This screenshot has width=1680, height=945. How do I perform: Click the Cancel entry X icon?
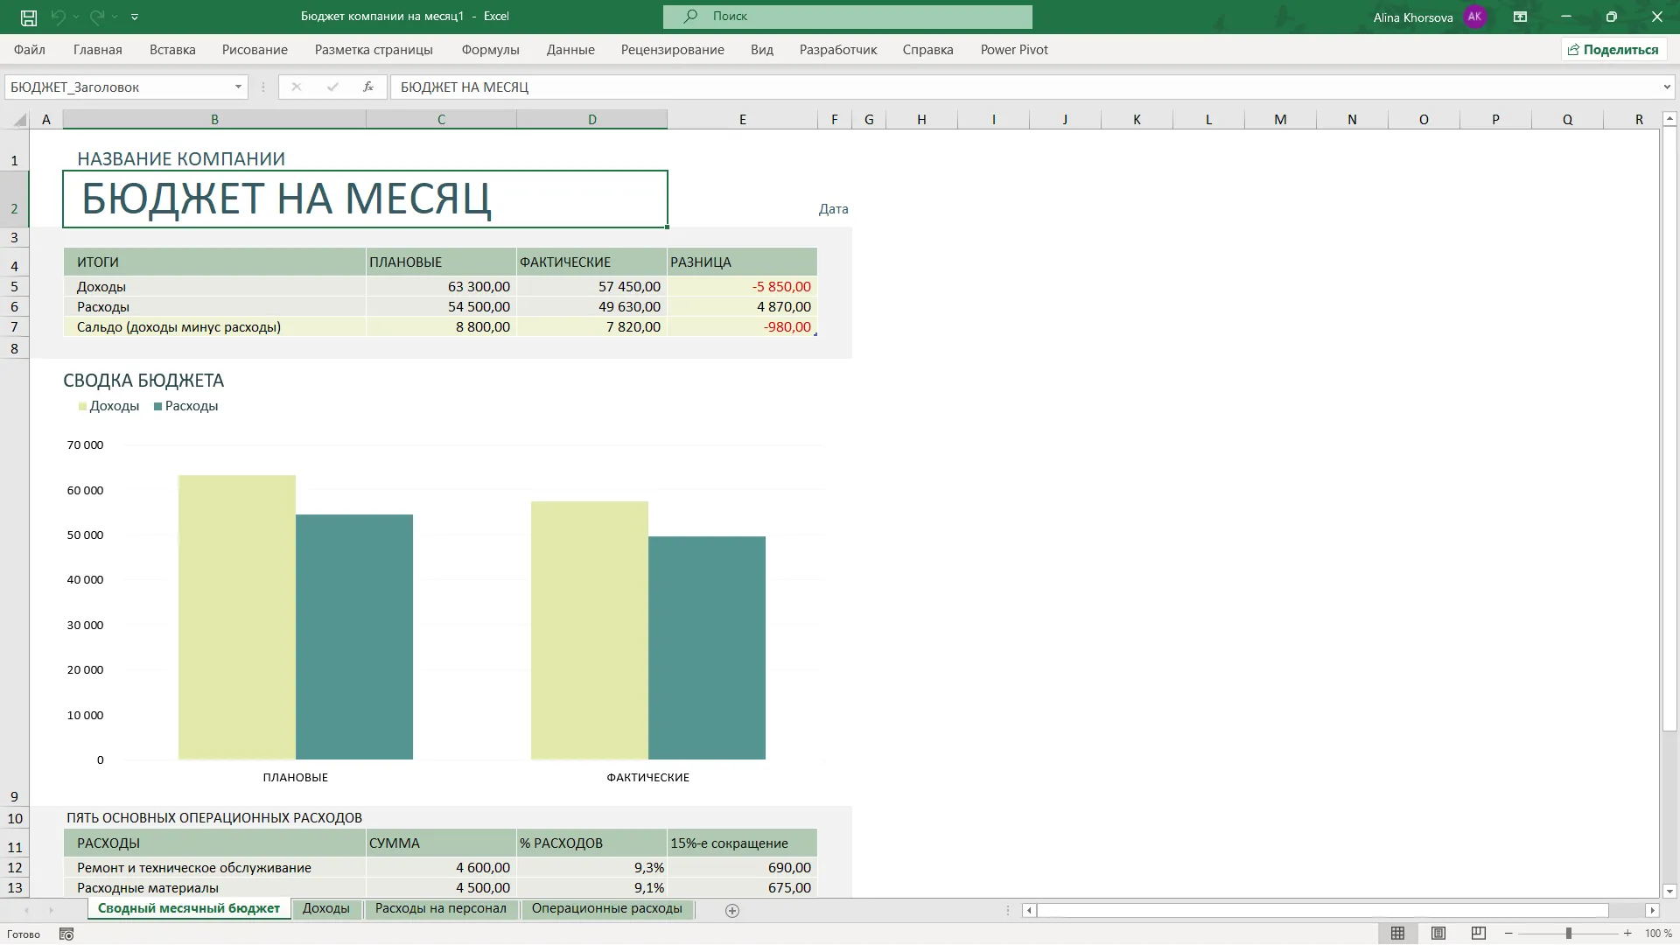297,87
